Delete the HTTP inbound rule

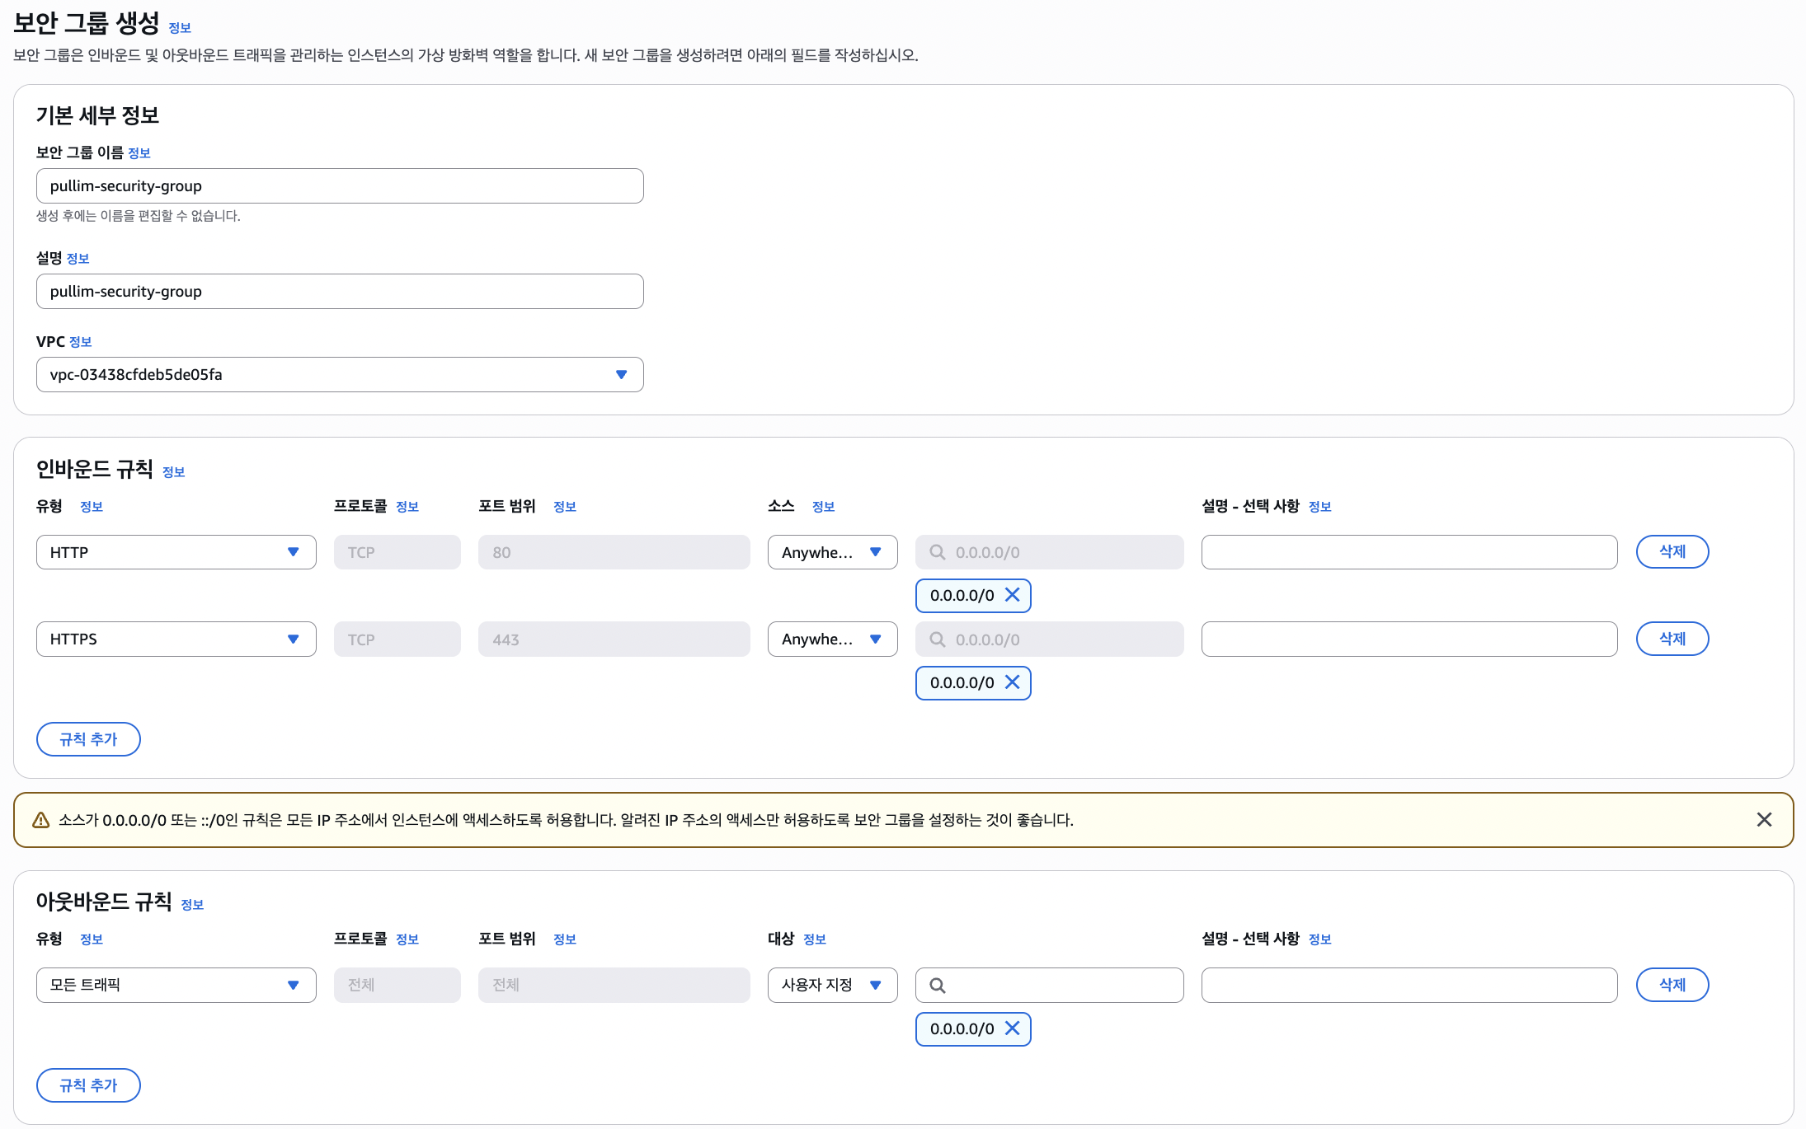point(1672,551)
